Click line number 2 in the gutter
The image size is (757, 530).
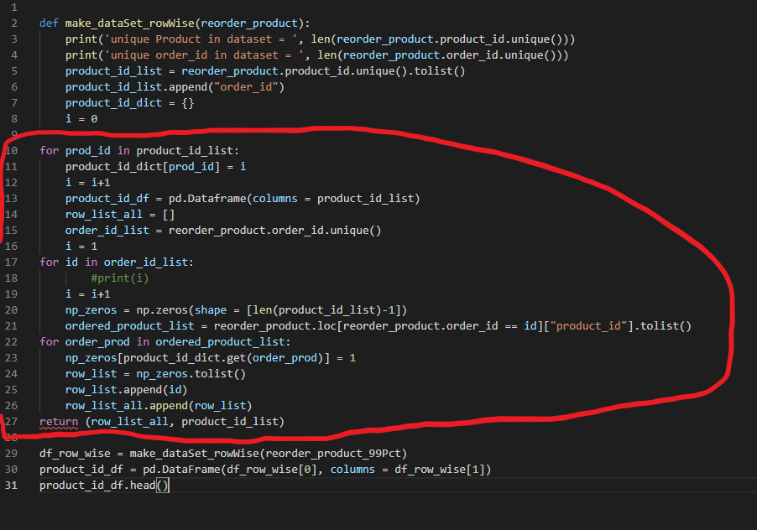click(x=14, y=23)
